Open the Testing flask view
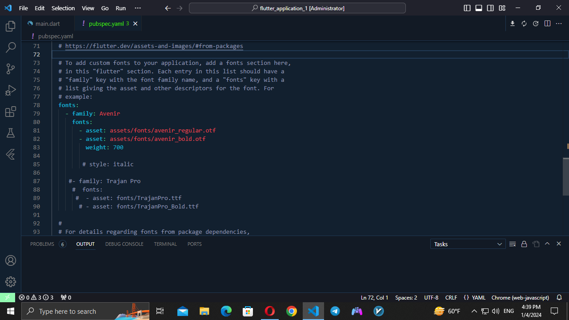Image resolution: width=569 pixels, height=320 pixels. point(11,133)
